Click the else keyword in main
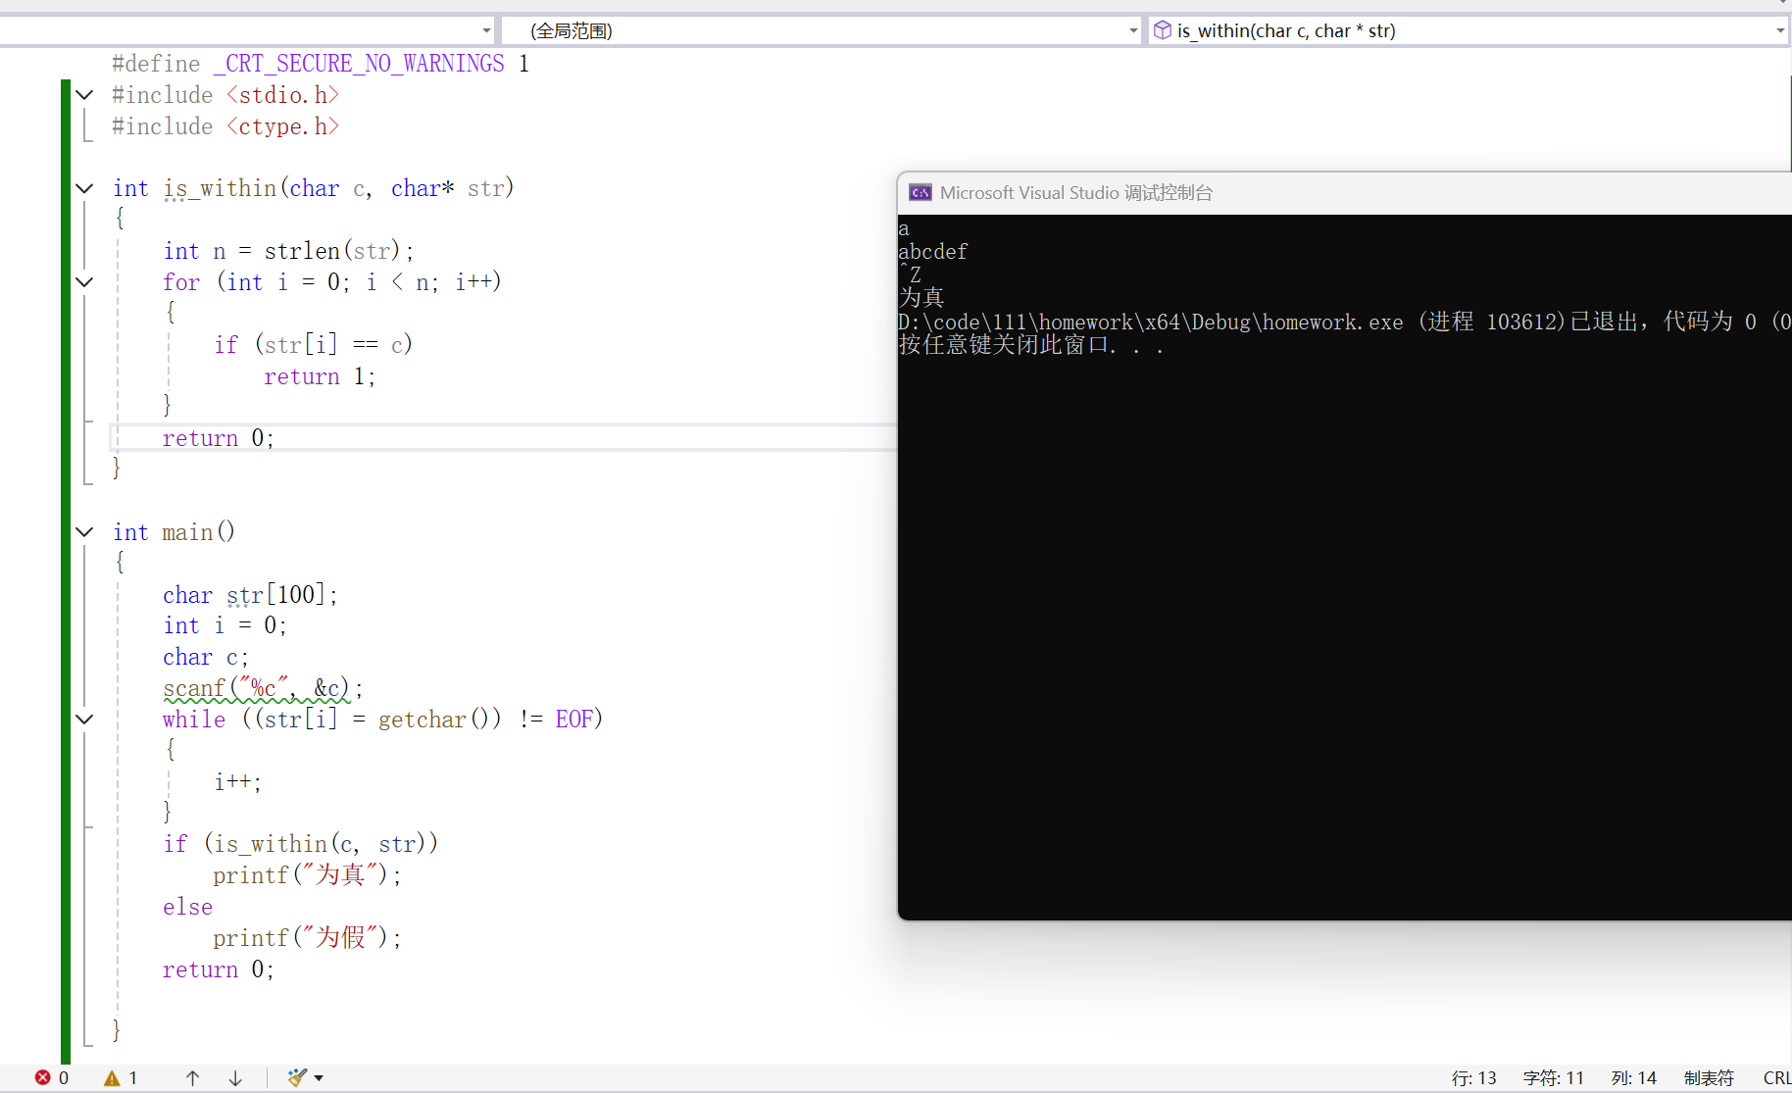This screenshot has width=1792, height=1093. coord(187,907)
